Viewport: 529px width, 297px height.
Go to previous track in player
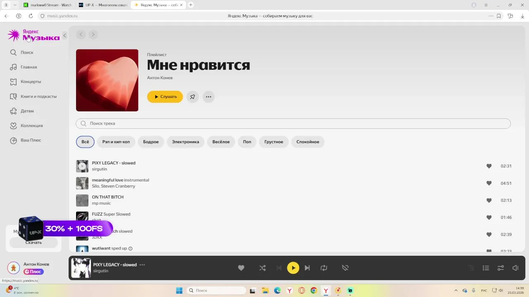279,268
